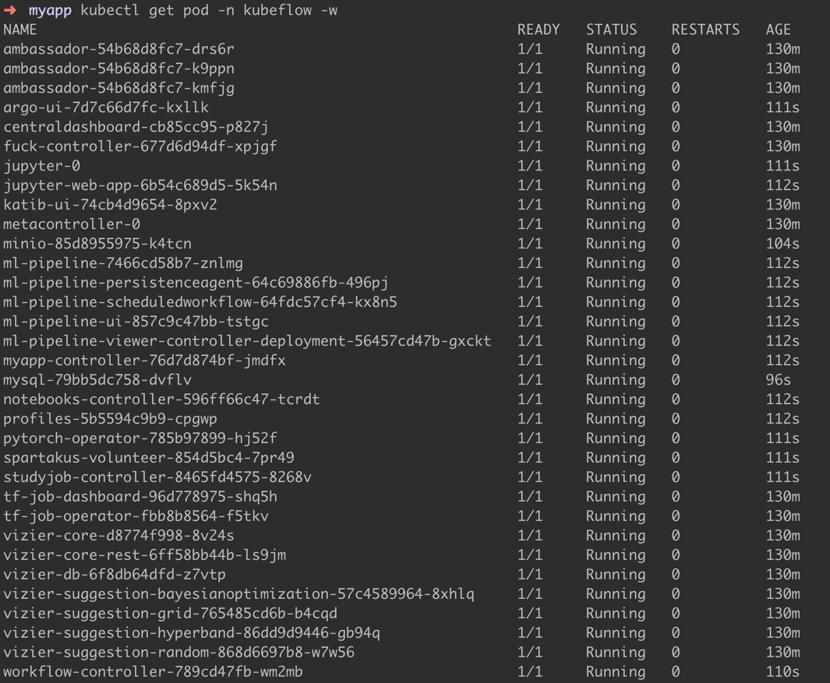Select the metacontroller-0 pod name
The height and width of the screenshot is (683, 830).
coord(72,224)
